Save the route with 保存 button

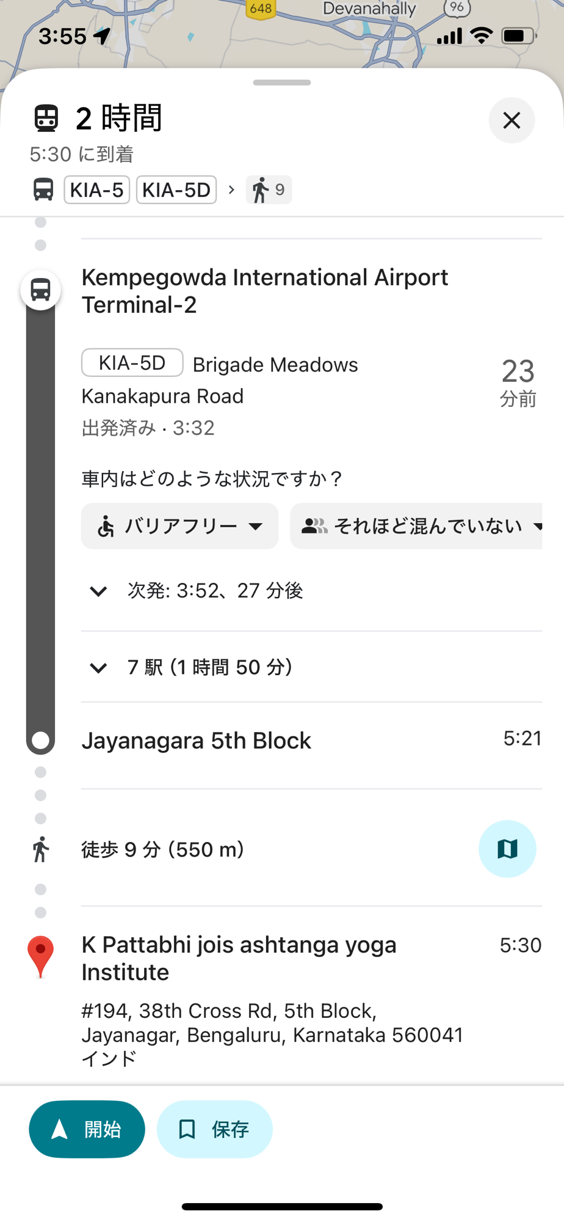(x=214, y=1129)
